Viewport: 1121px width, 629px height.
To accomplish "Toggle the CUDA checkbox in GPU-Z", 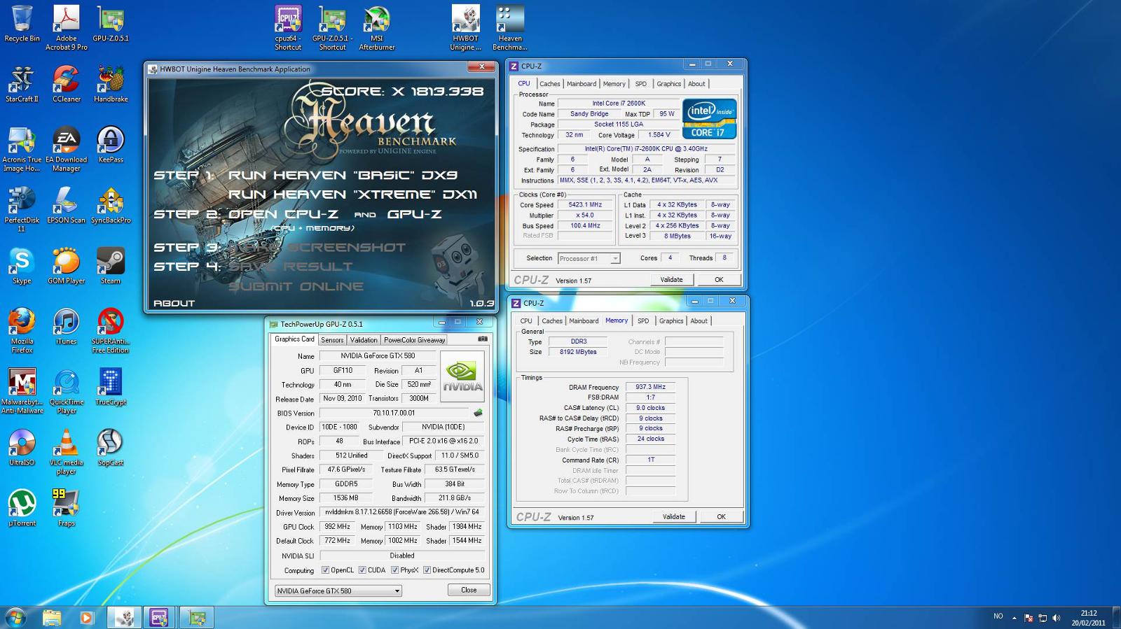I will pyautogui.click(x=362, y=570).
